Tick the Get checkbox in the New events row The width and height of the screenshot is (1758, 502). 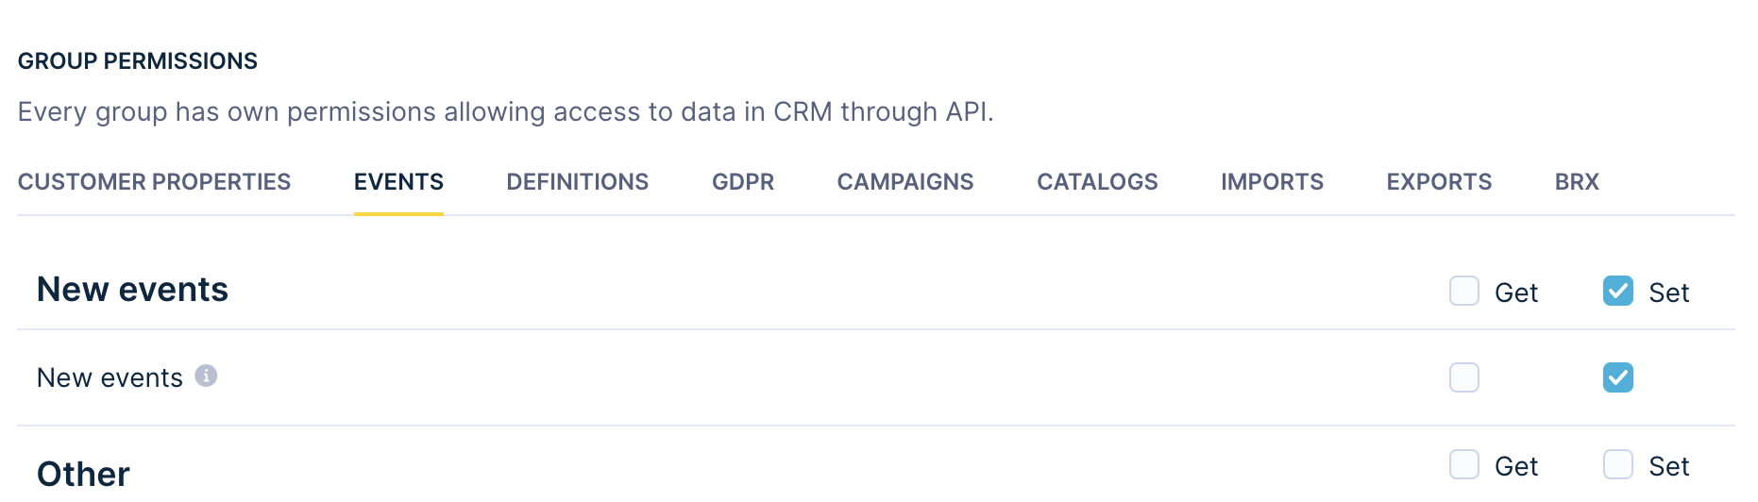click(1463, 377)
